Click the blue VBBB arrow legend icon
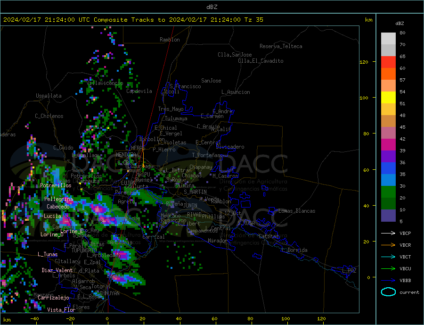The height and width of the screenshot is (325, 424). click(388, 281)
